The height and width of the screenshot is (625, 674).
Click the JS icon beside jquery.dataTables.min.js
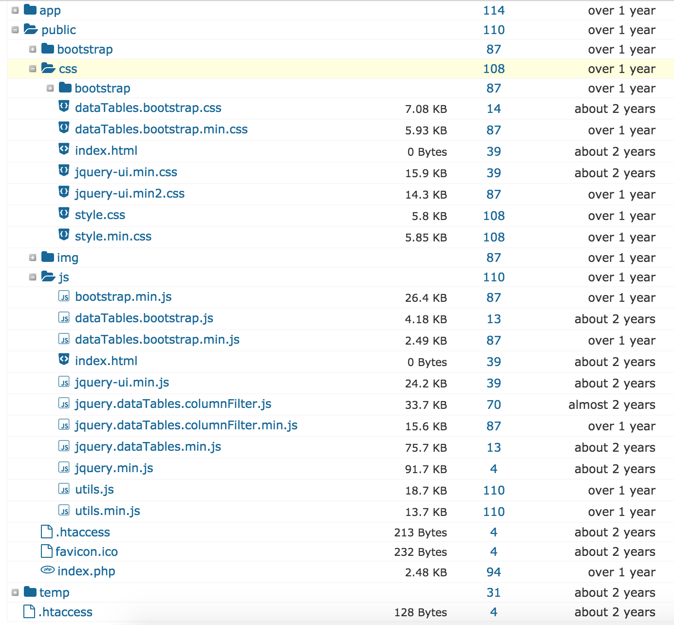64,446
